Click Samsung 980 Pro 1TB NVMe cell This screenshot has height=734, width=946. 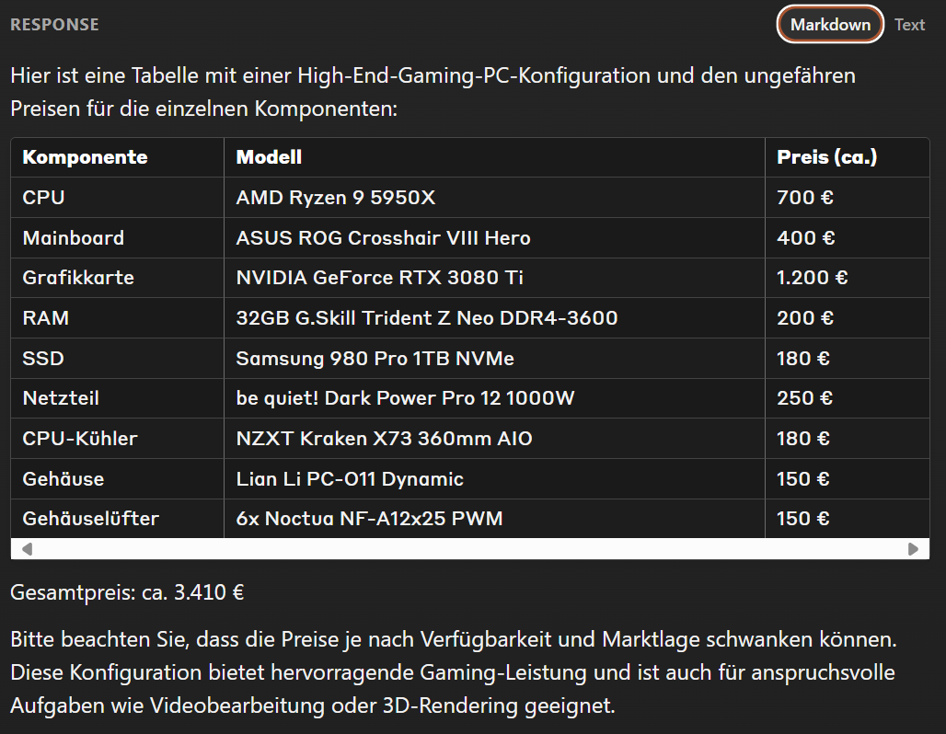tap(494, 358)
